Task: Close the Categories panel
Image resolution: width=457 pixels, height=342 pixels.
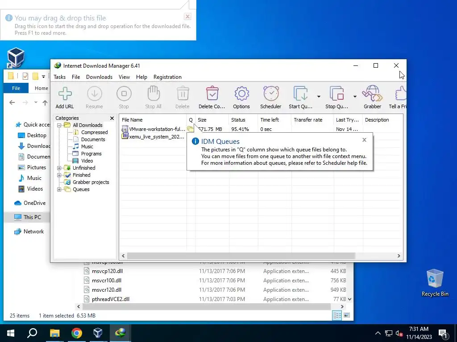Action: click(x=112, y=118)
